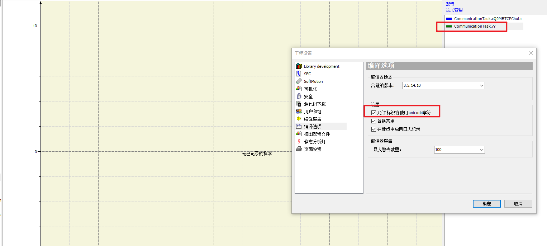Click the Library development books icon
547x246 pixels.
[299, 66]
